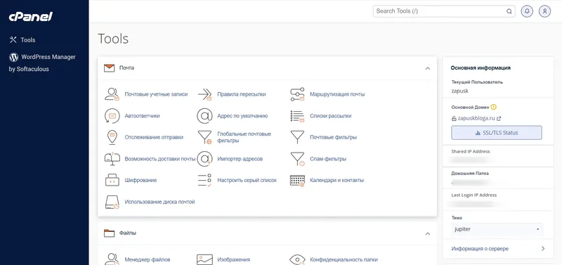The width and height of the screenshot is (562, 265).
Task: Open the Импортер адресов icon
Action: 204,159
